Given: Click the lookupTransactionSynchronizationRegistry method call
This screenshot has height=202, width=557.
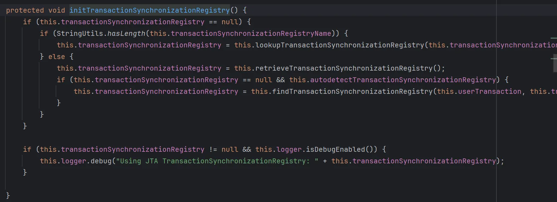Looking at the screenshot, I should 340,45.
